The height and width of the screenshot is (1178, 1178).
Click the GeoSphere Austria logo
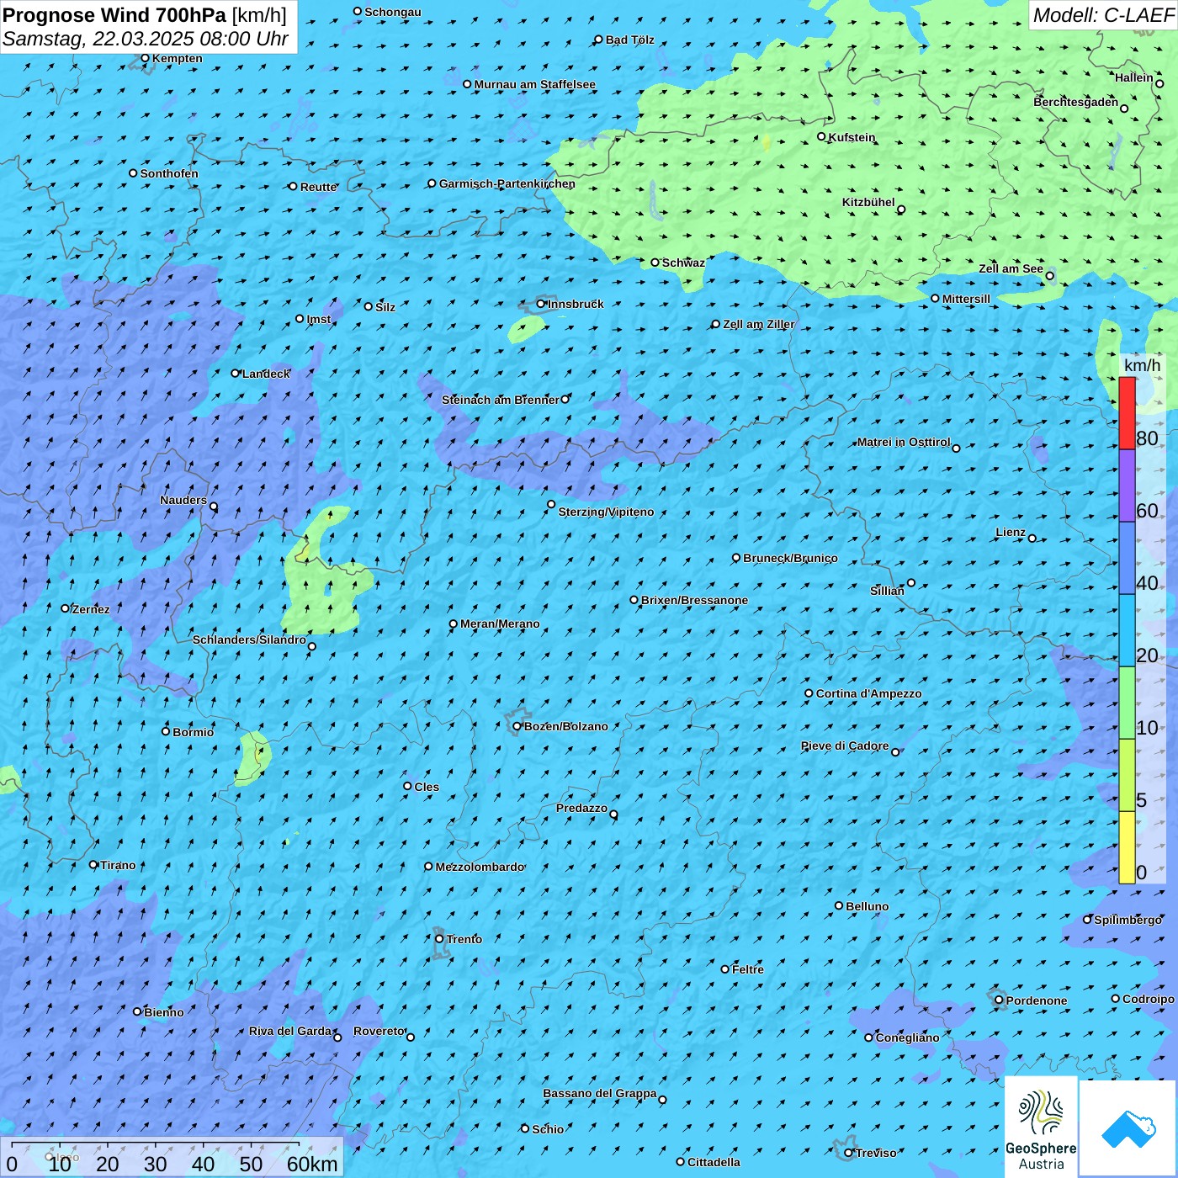pos(1041,1126)
